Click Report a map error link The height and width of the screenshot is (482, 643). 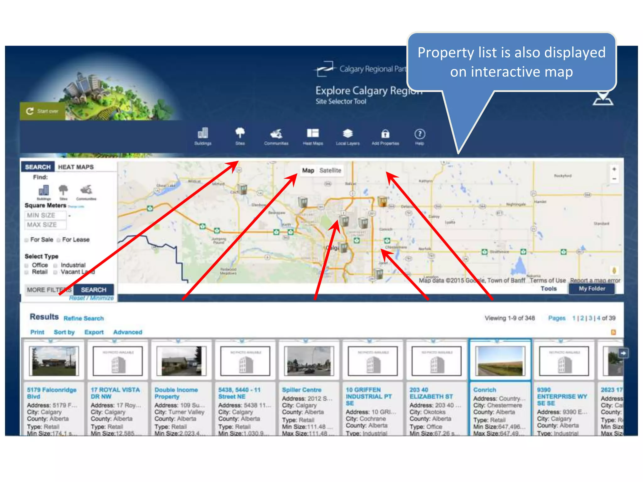coord(595,280)
